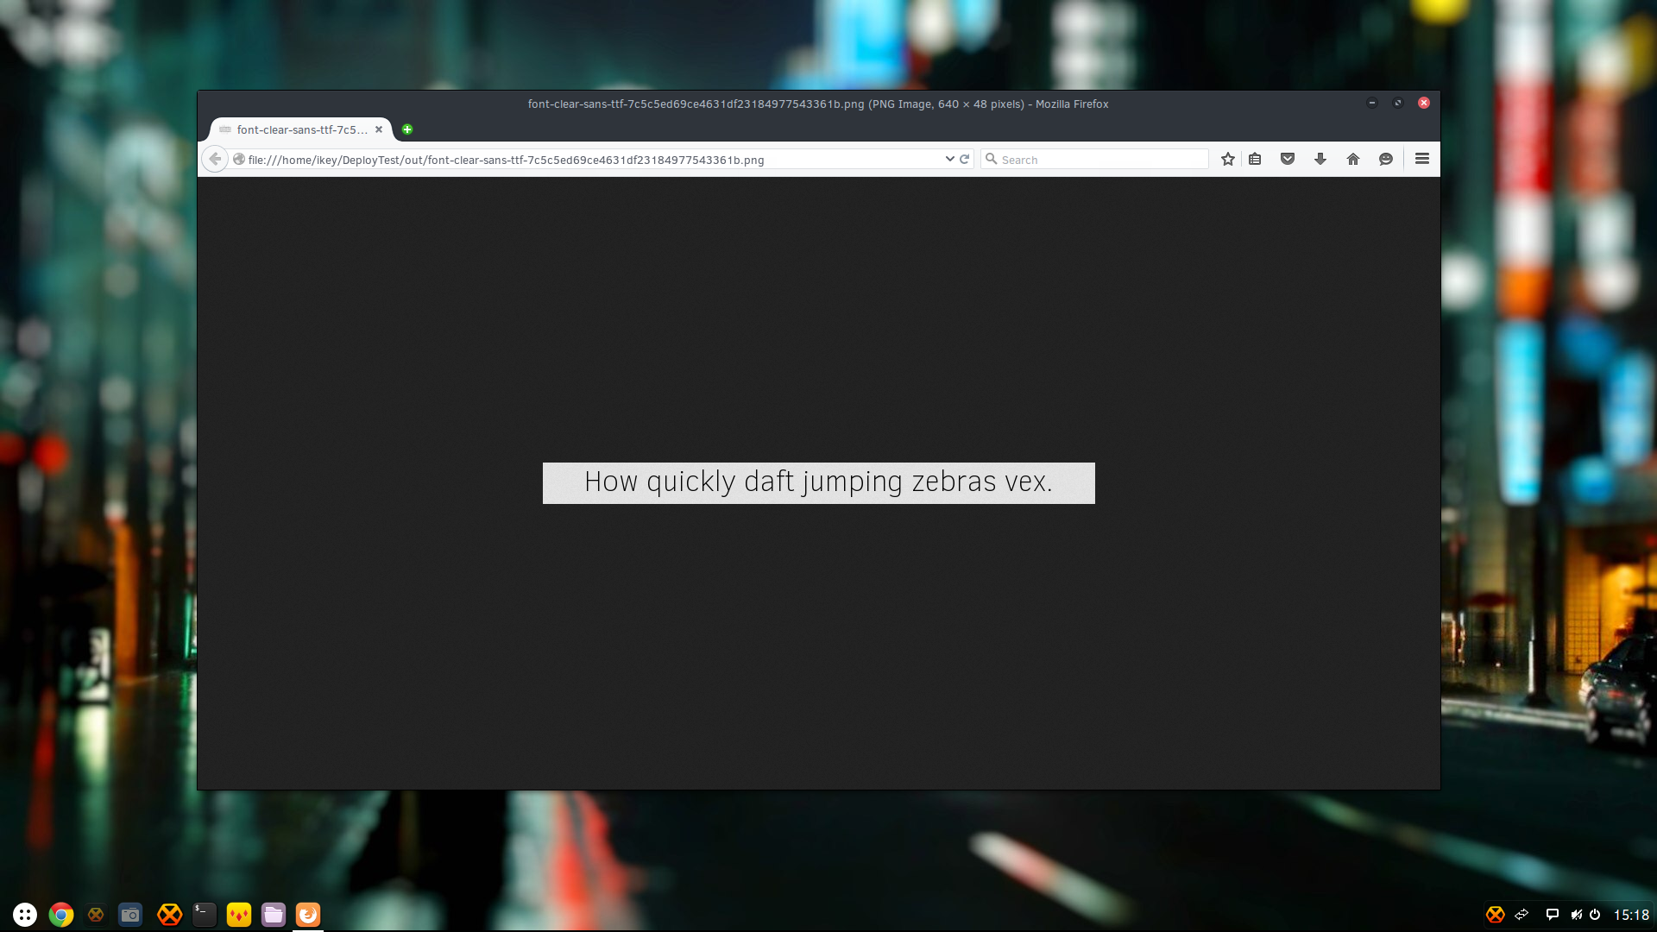This screenshot has height=932, width=1657.
Task: Maximize the Firefox window
Action: tap(1398, 104)
